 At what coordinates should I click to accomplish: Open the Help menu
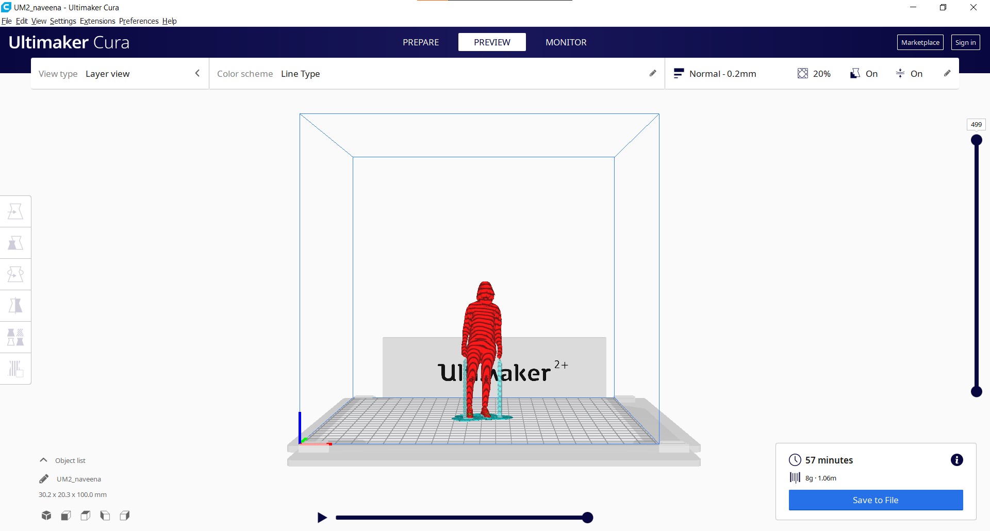(170, 21)
